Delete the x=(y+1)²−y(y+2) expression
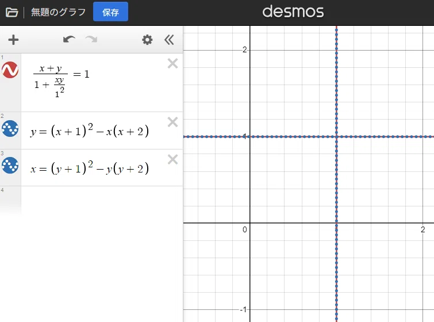Viewport: 434px width, 322px height. click(x=172, y=159)
